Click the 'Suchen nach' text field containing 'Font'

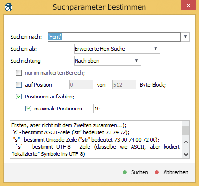114,37
